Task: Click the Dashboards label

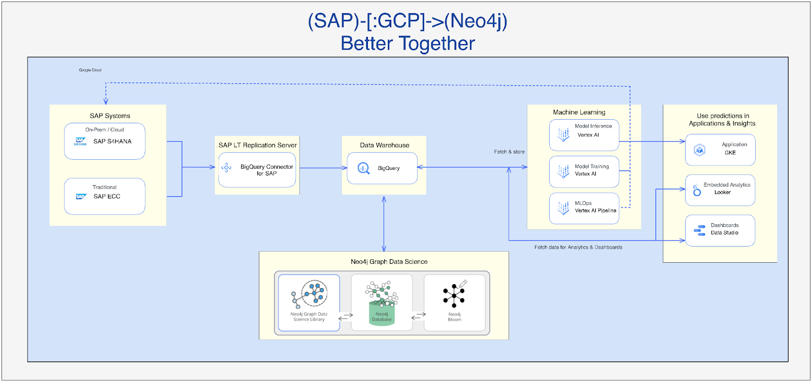Action: 725,225
